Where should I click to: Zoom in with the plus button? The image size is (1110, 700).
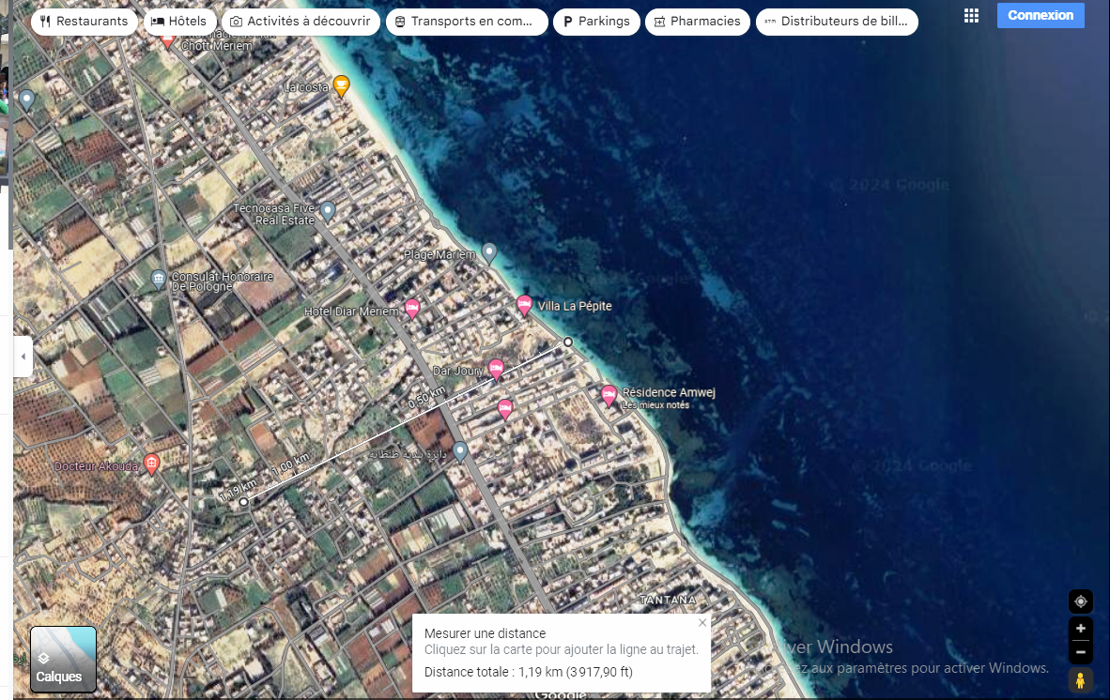[x=1080, y=629]
